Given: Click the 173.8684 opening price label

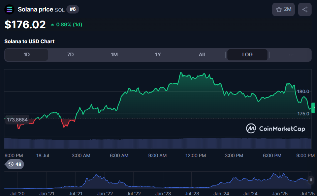Looking at the screenshot, I should tap(17, 120).
